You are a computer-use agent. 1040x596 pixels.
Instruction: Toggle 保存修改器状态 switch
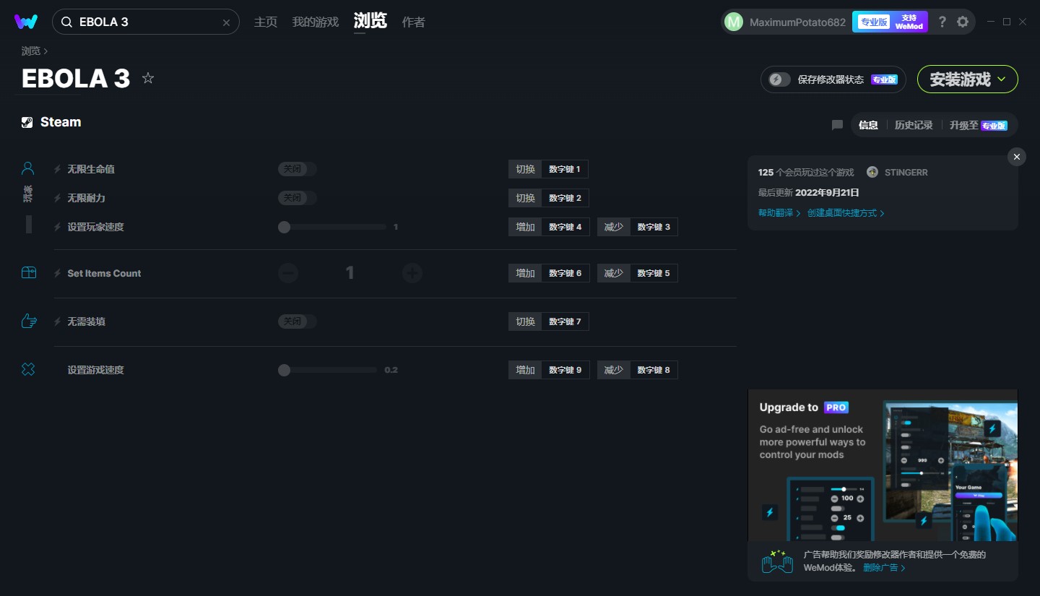tap(779, 79)
